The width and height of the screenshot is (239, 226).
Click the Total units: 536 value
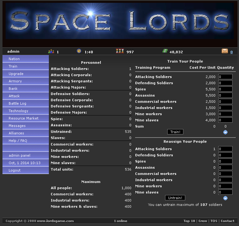tap(128, 169)
